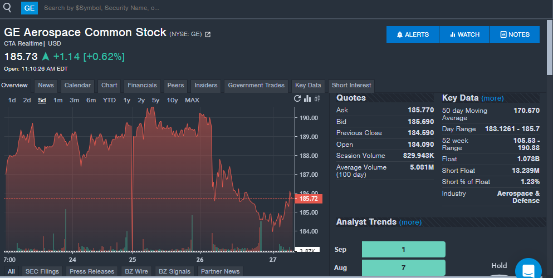553x278 pixels.
Task: Select 5d chart range
Action: 42,100
